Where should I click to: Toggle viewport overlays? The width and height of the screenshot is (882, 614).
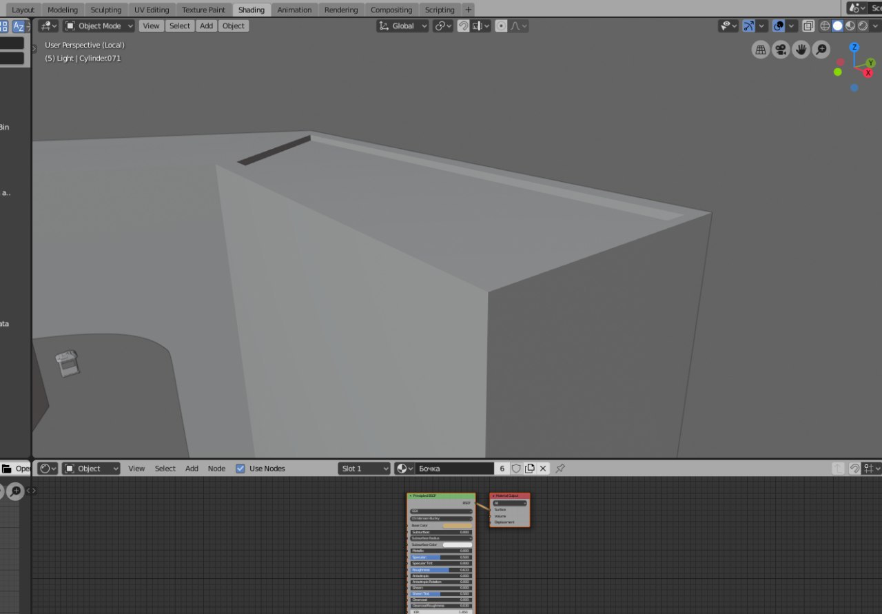(x=779, y=26)
